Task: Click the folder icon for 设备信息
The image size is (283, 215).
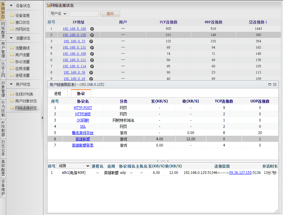Action: (12, 15)
